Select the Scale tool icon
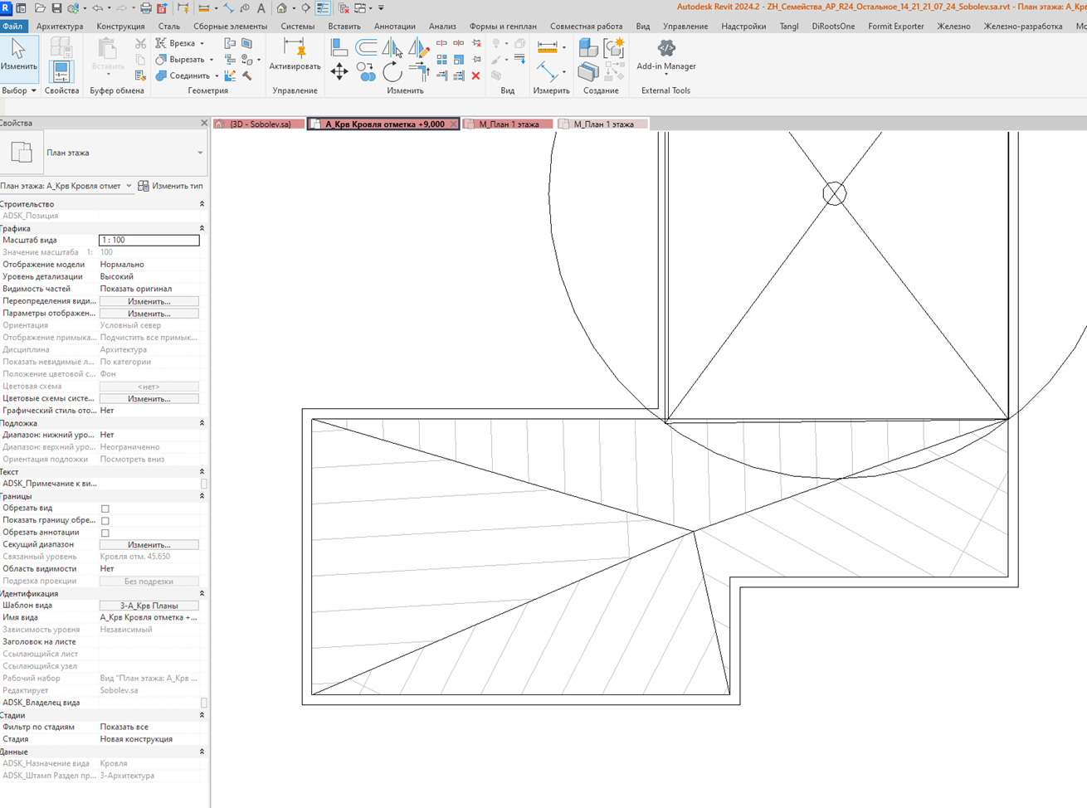 pos(459,60)
